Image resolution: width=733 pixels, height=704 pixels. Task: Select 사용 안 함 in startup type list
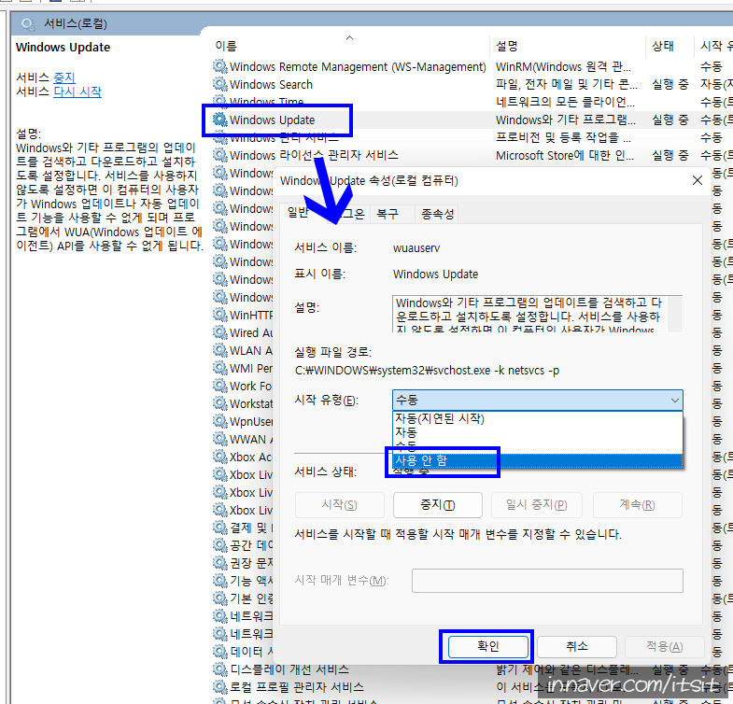coord(538,460)
